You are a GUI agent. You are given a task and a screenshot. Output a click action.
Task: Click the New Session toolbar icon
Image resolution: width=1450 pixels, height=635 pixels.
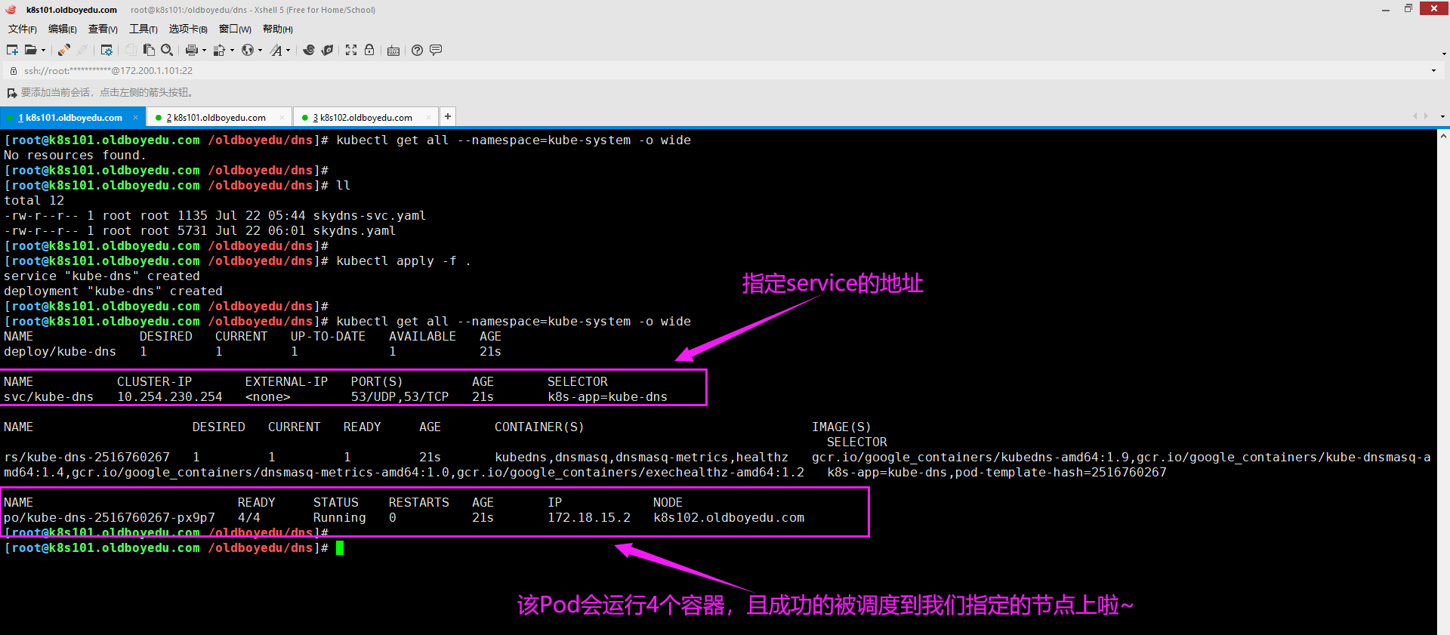[x=12, y=50]
